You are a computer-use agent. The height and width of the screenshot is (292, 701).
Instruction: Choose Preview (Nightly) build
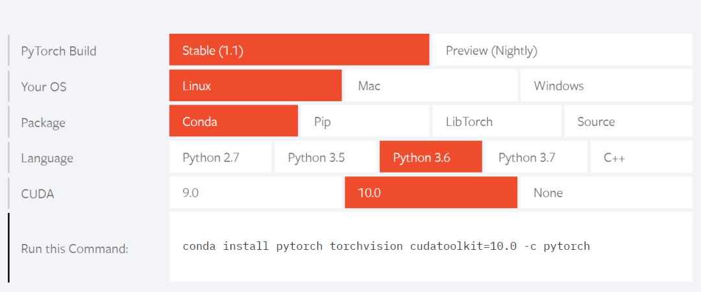[x=562, y=49]
